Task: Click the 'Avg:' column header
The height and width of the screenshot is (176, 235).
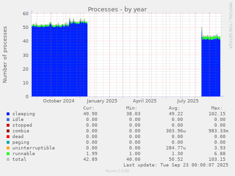Action: pyautogui.click(x=174, y=108)
